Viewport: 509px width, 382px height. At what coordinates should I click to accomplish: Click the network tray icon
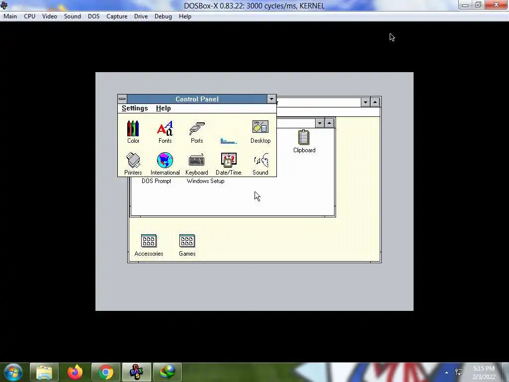(x=459, y=372)
